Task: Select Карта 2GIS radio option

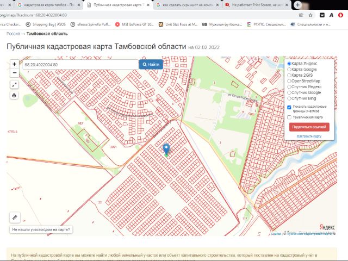Action: click(289, 76)
